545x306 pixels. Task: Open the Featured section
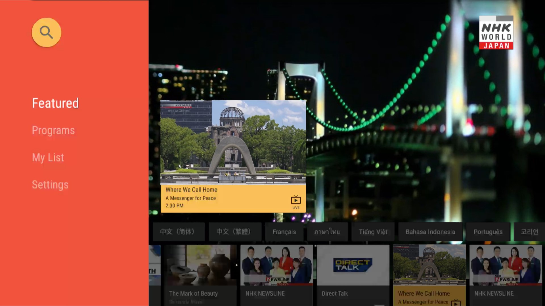tap(55, 103)
